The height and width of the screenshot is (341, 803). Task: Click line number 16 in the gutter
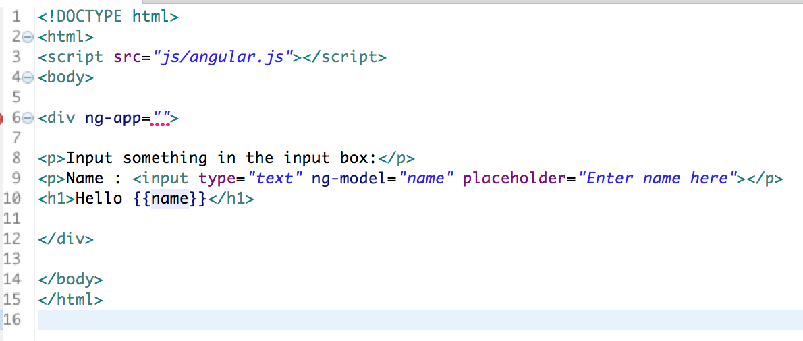(x=12, y=319)
